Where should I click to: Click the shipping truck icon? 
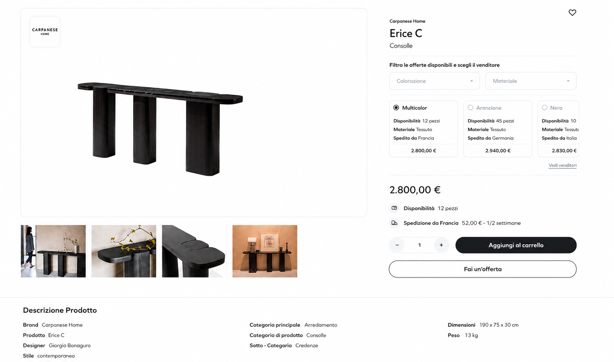pyautogui.click(x=394, y=223)
